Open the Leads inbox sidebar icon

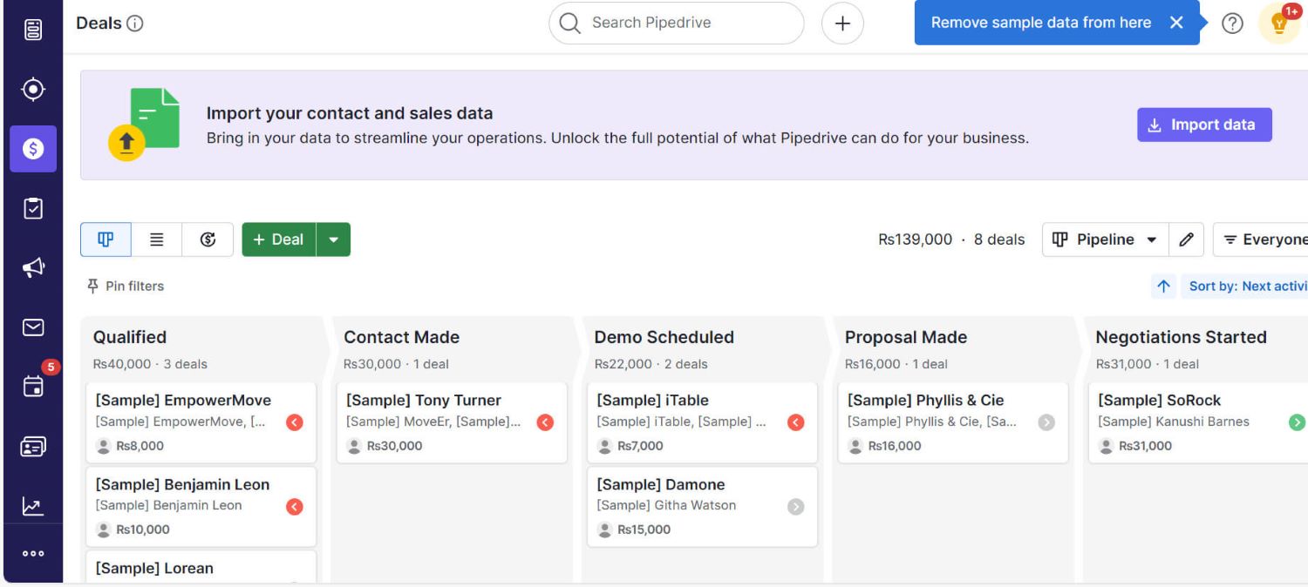coord(33,89)
